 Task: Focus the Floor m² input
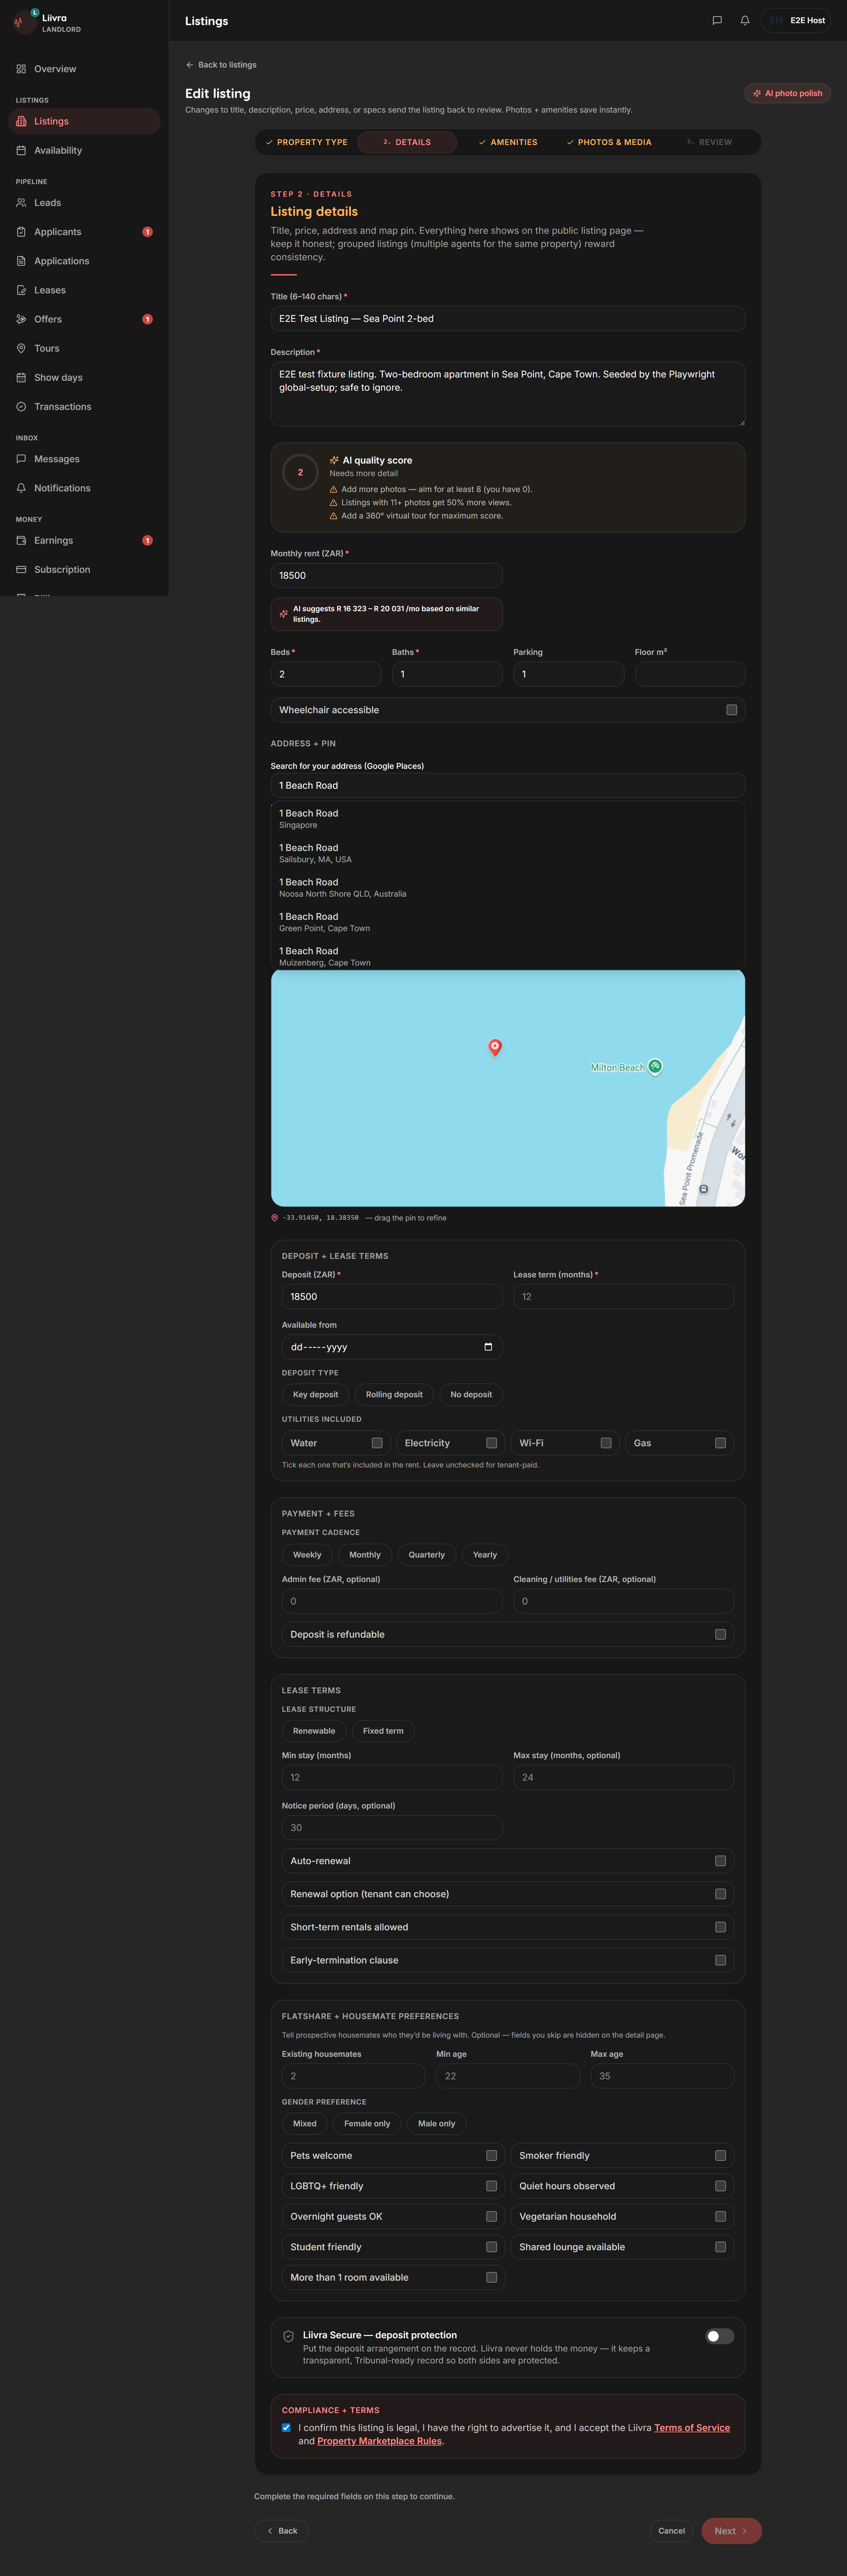(x=690, y=674)
